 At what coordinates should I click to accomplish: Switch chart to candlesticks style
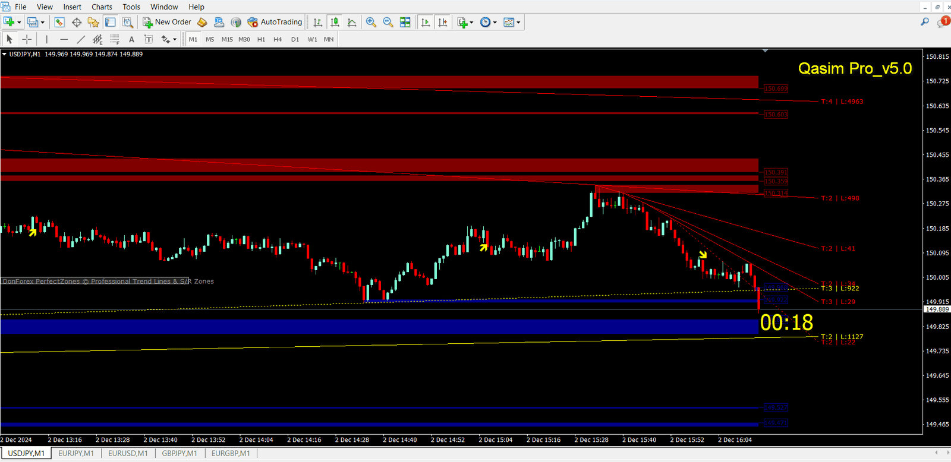point(335,22)
